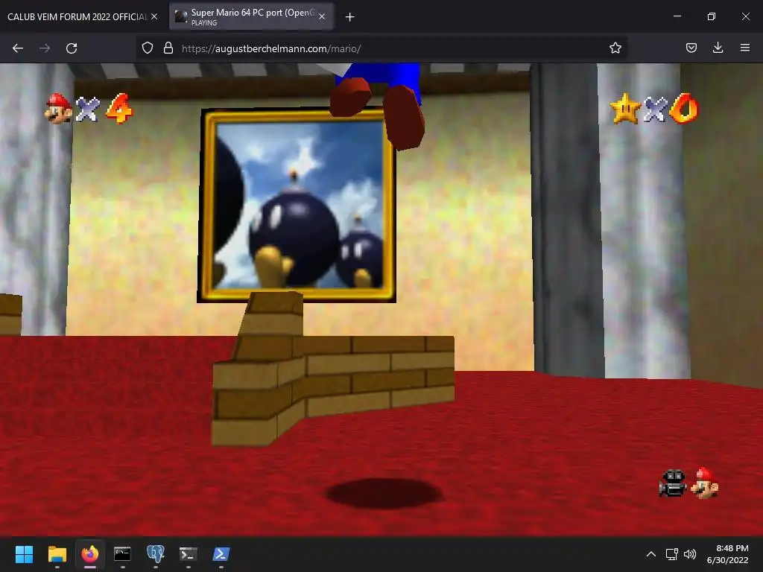763x572 pixels.
Task: Click the power star counter icon
Action: 625,109
